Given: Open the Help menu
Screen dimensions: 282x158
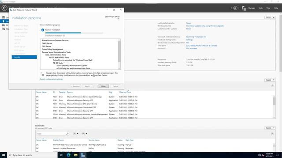Looking at the screenshot, I should [276, 8].
